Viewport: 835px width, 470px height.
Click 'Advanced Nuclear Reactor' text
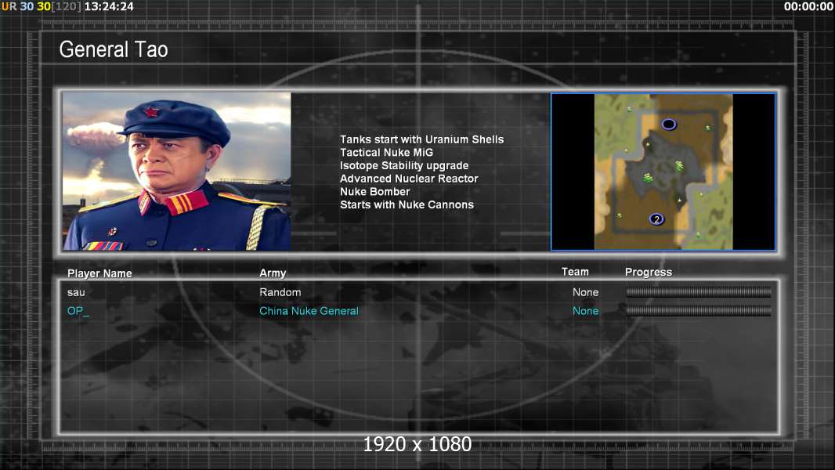click(409, 179)
